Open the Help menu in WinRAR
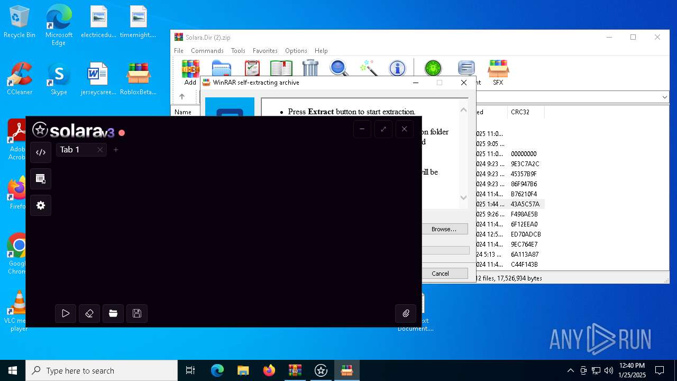Viewport: 677px width, 381px height. click(321, 51)
